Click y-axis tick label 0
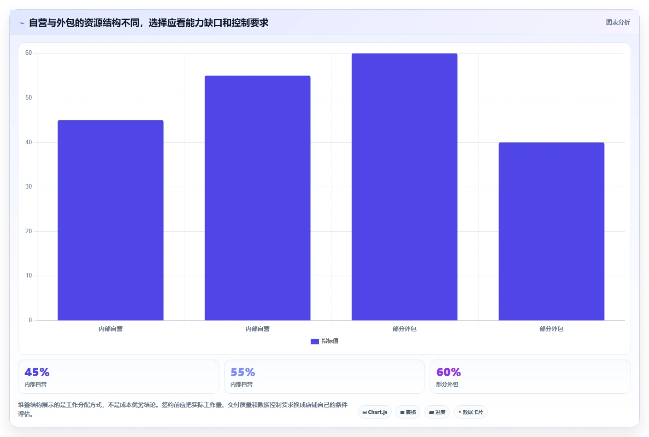The width and height of the screenshot is (649, 437). pyautogui.click(x=30, y=320)
